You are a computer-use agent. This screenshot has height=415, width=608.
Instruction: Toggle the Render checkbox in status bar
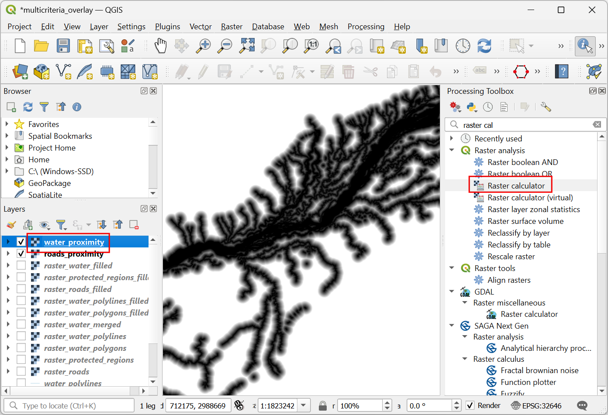pyautogui.click(x=470, y=405)
